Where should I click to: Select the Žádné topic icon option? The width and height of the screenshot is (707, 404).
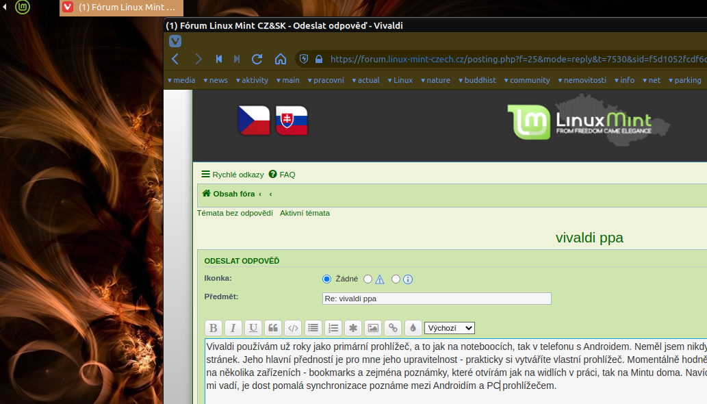coord(326,279)
